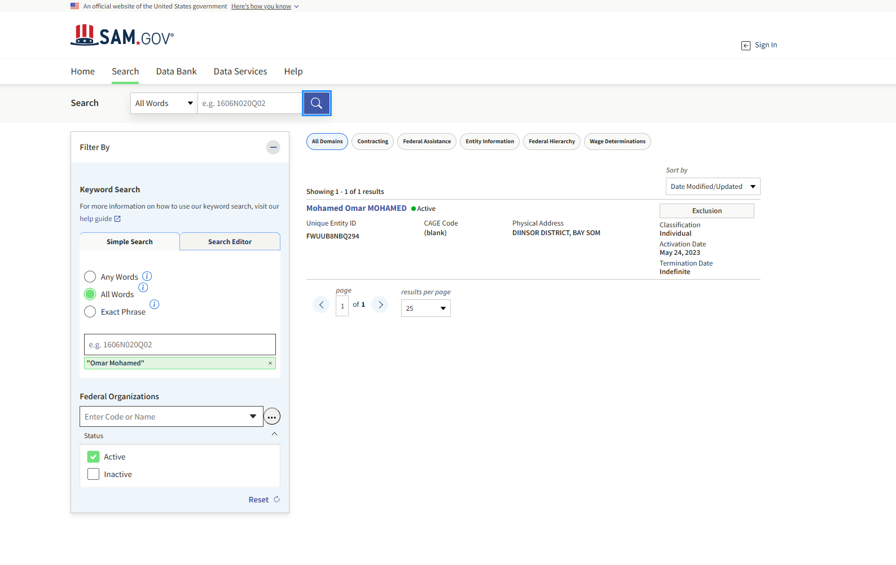Select the Any Words radio button
The width and height of the screenshot is (896, 565).
coord(90,277)
